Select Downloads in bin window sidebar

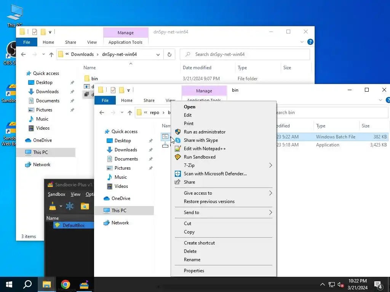[126, 150]
